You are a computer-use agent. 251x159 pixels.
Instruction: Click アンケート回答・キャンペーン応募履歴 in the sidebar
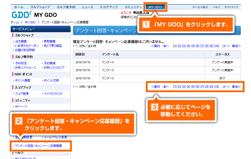click(38, 146)
